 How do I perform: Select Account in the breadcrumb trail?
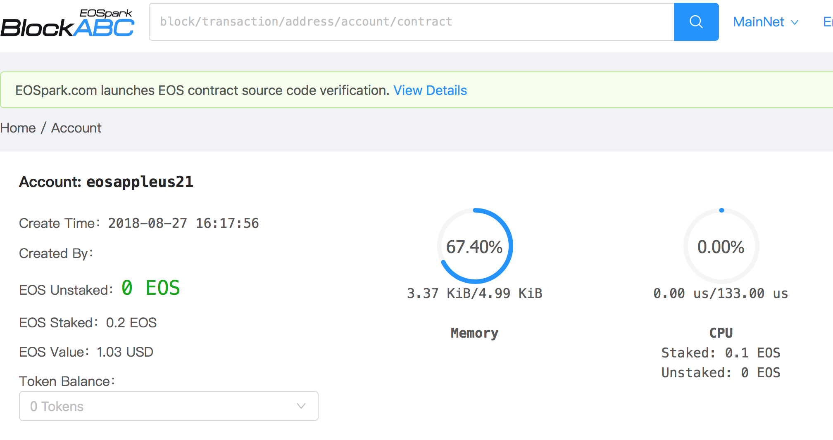point(76,128)
